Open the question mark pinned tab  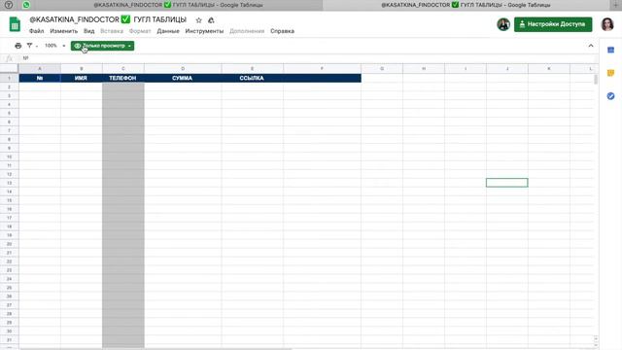coord(9,5)
